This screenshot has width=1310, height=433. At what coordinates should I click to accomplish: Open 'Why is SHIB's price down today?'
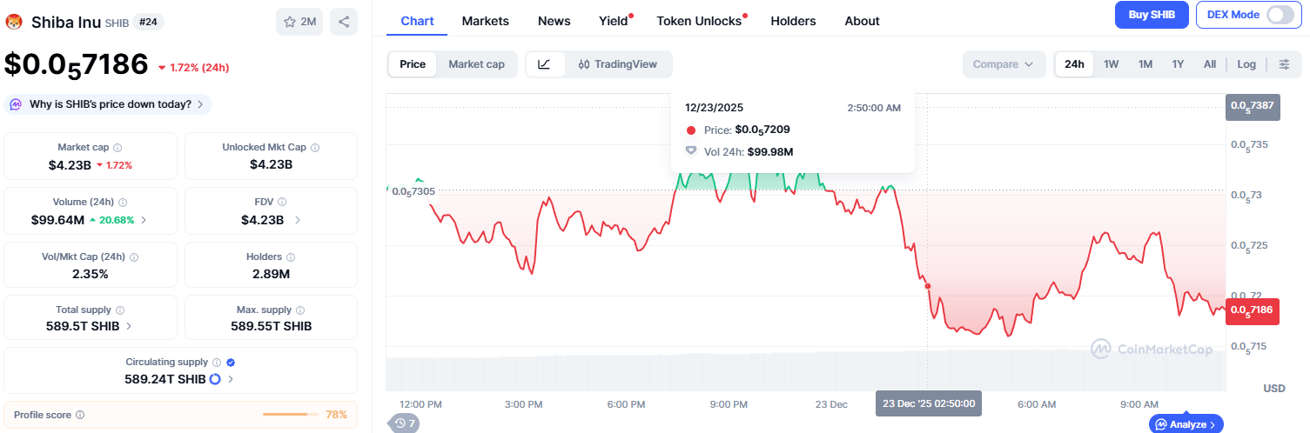click(x=110, y=104)
